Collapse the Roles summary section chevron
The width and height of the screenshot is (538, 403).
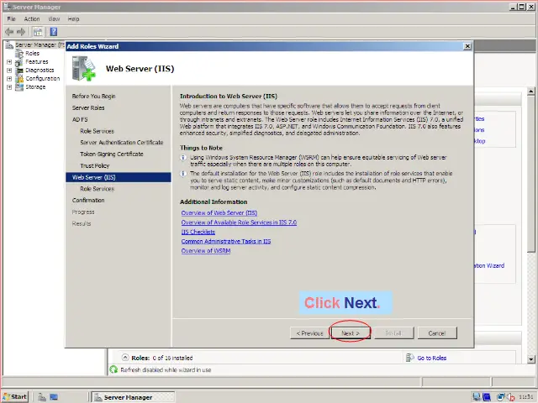pyautogui.click(x=125, y=358)
